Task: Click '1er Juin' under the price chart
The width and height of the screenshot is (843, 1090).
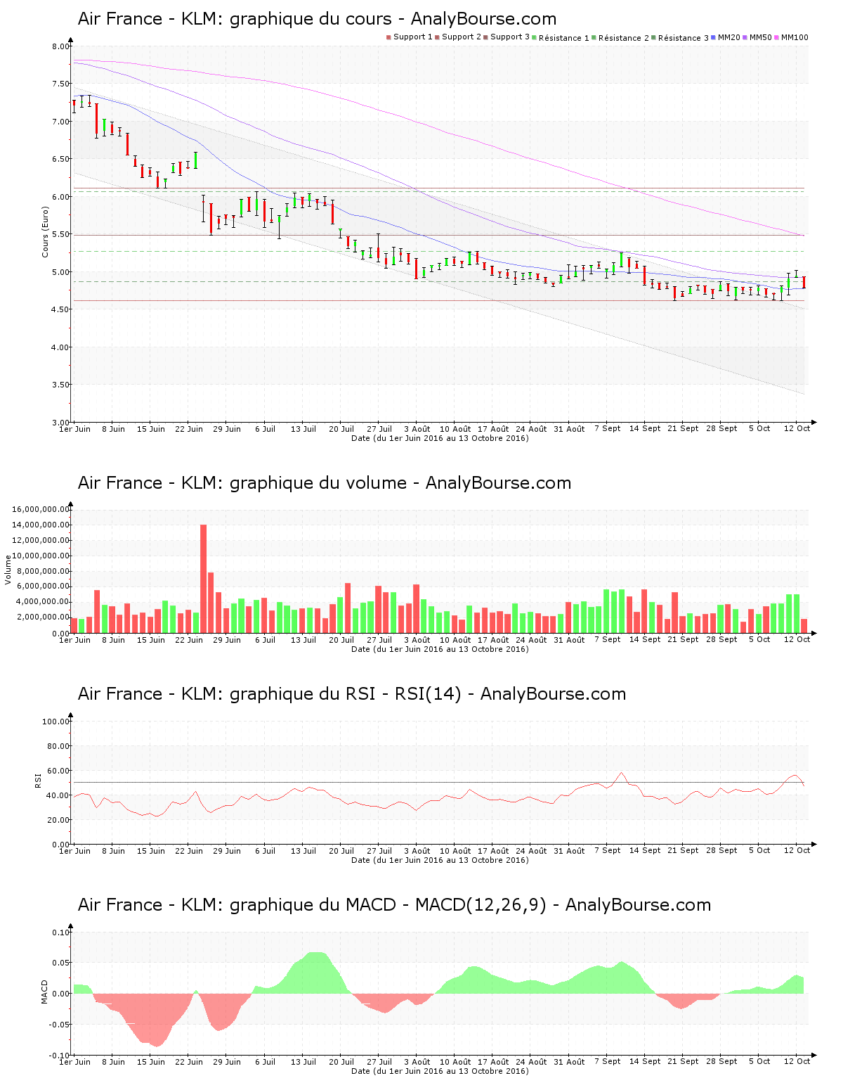Action: (74, 429)
